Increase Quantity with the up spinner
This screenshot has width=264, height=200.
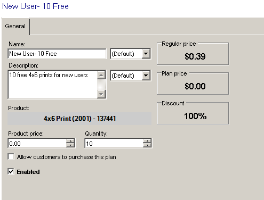pyautogui.click(x=147, y=141)
